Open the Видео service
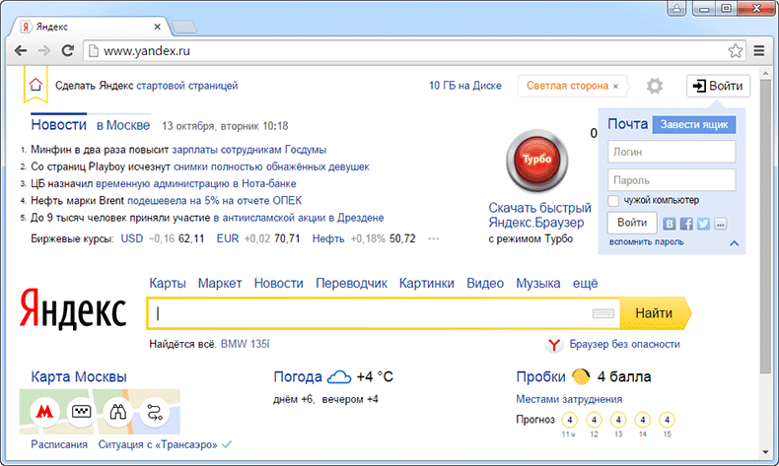779x466 pixels. 485,284
